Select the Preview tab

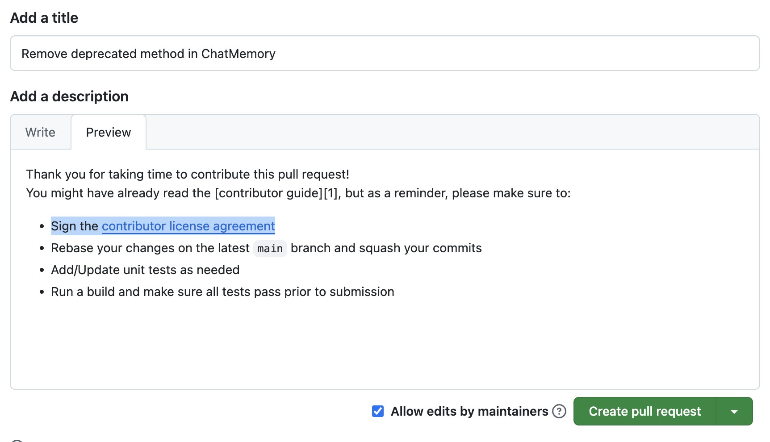[x=109, y=132]
